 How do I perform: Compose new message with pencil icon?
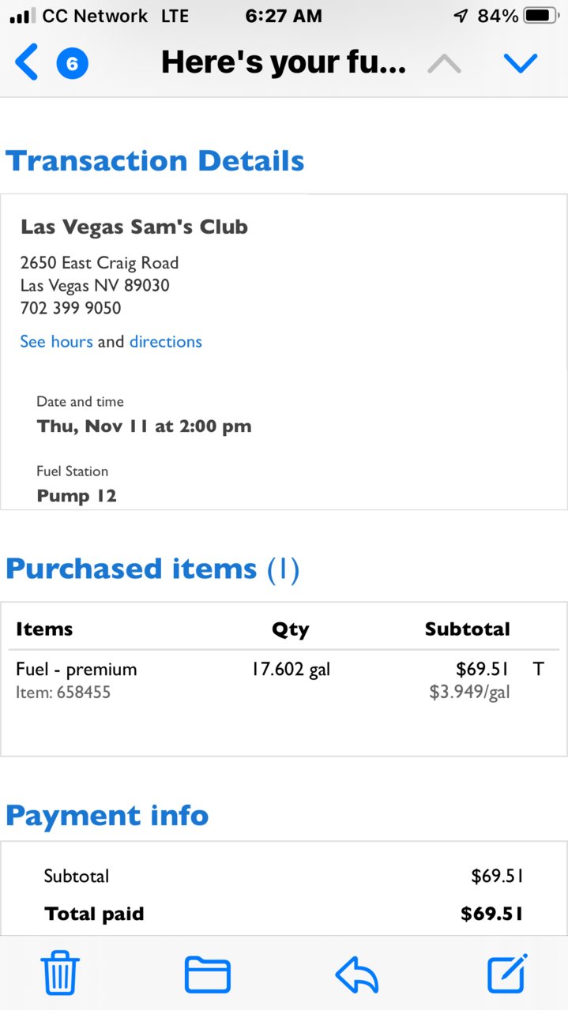[507, 973]
